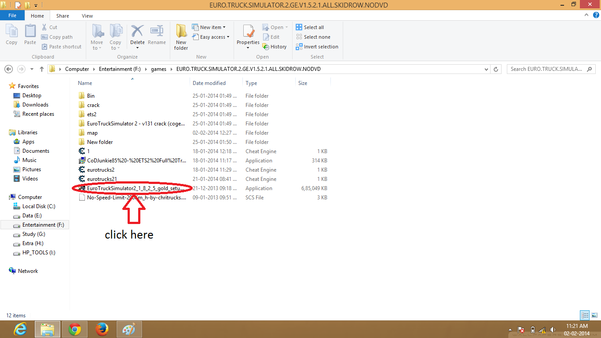Click the Copy path icon
Image resolution: width=601 pixels, height=338 pixels.
[56, 37]
